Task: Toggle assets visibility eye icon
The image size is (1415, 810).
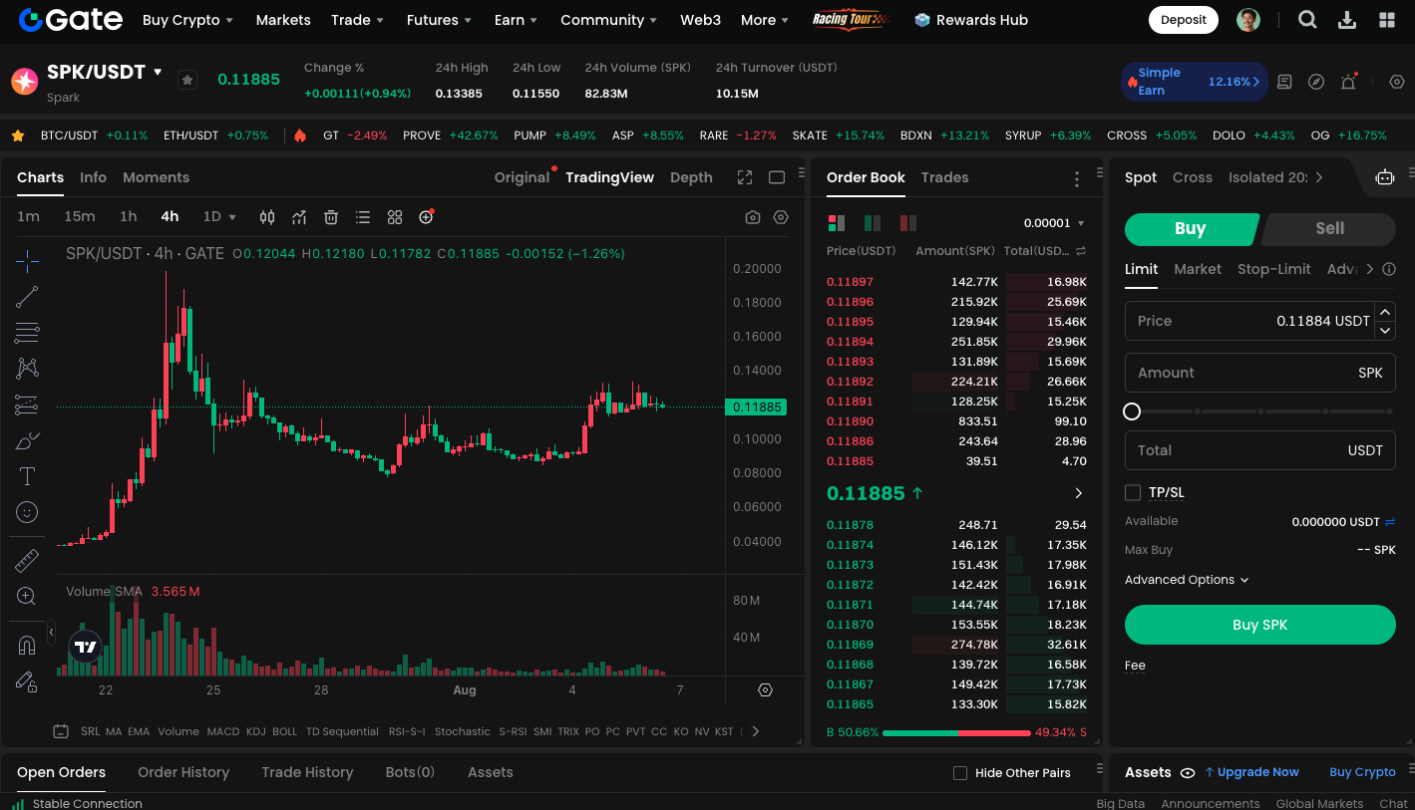Action: (1188, 773)
